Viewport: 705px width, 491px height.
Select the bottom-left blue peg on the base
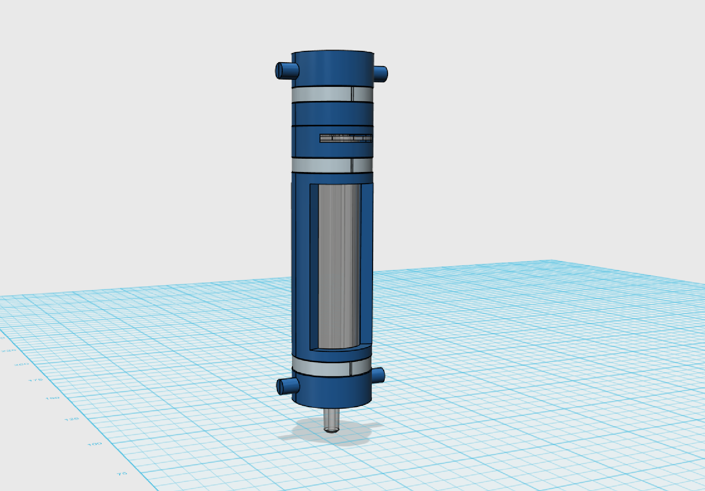[288, 386]
